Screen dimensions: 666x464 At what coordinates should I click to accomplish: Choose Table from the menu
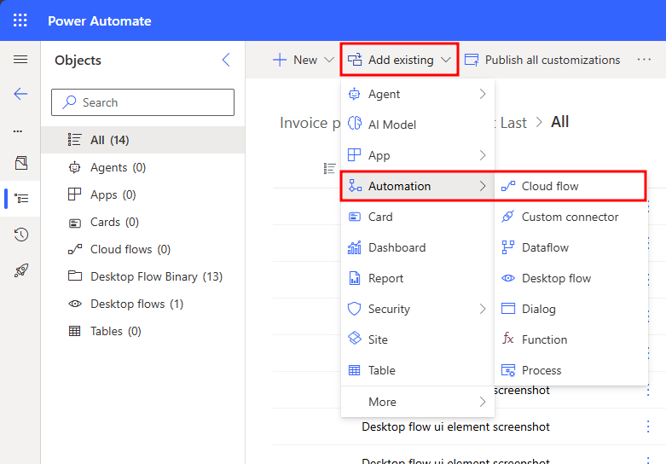[x=418, y=370]
